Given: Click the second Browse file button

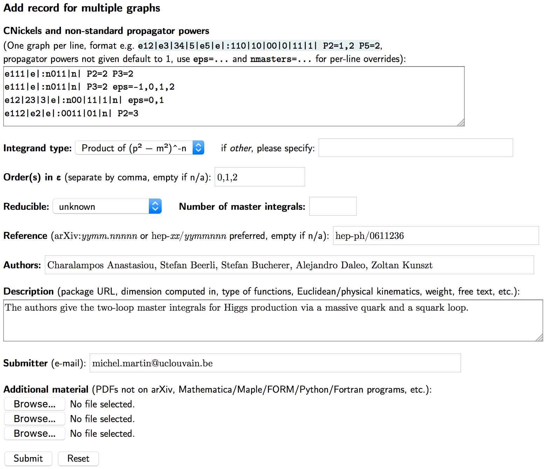Looking at the screenshot, I should tap(34, 419).
